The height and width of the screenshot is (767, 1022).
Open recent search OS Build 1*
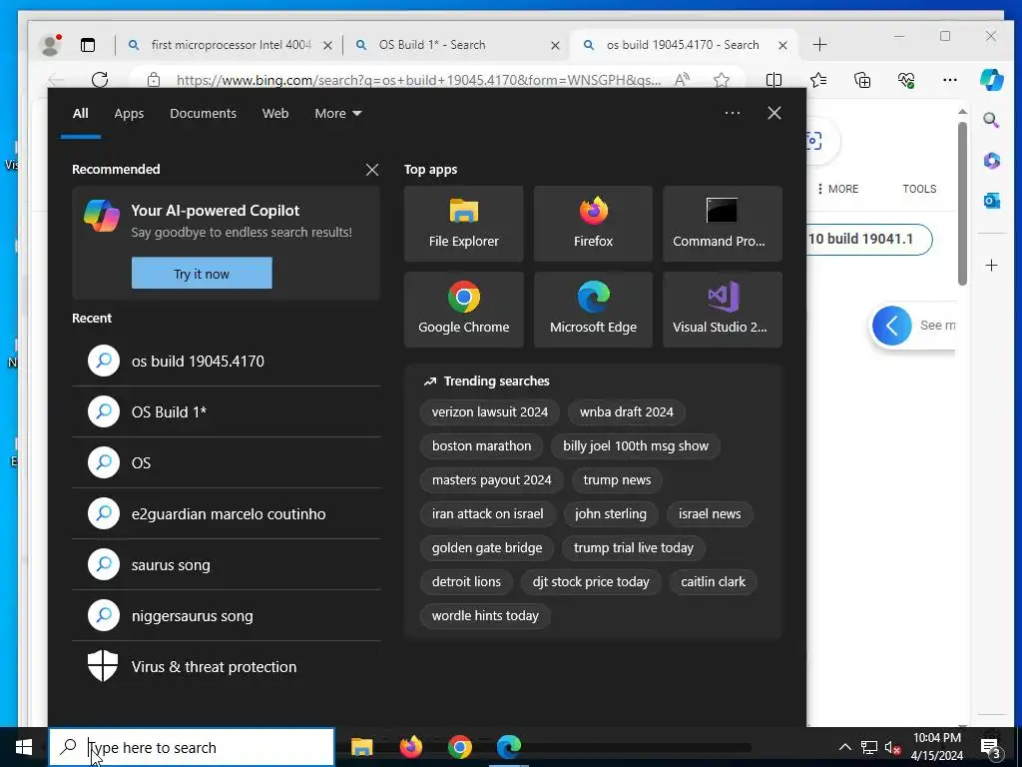[x=227, y=411]
